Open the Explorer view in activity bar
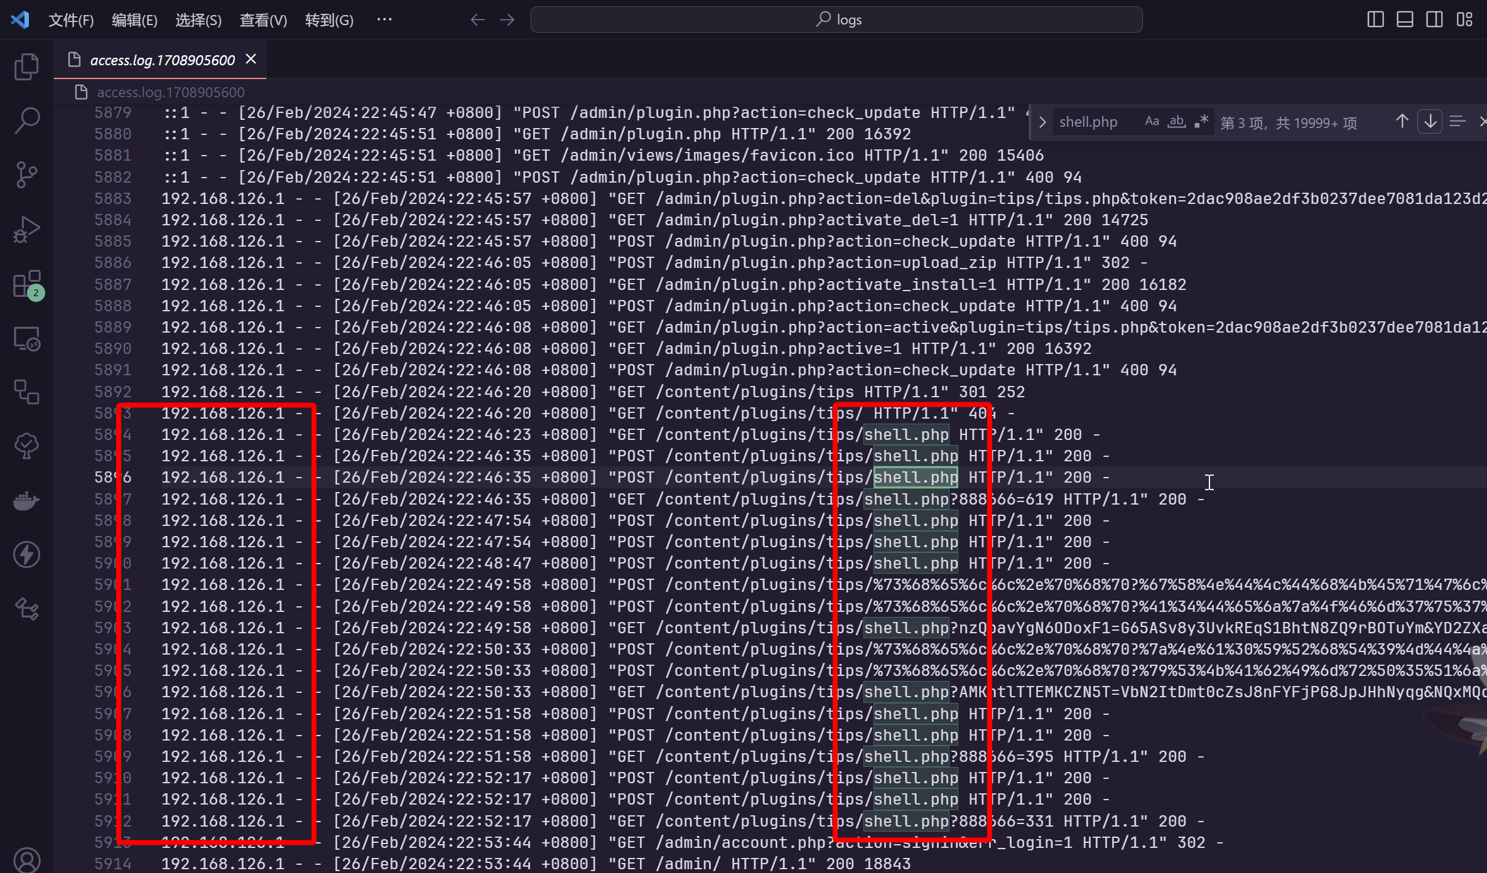 click(26, 67)
